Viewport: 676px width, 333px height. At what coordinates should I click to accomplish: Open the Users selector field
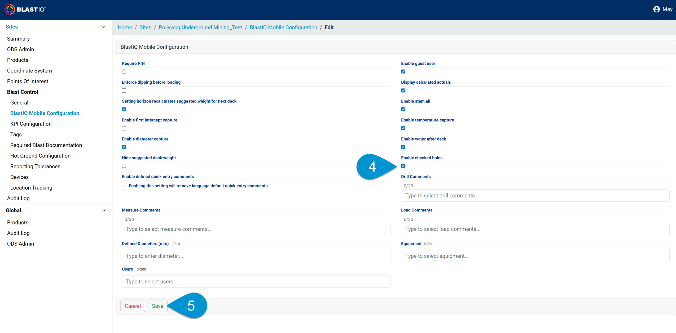tap(256, 282)
